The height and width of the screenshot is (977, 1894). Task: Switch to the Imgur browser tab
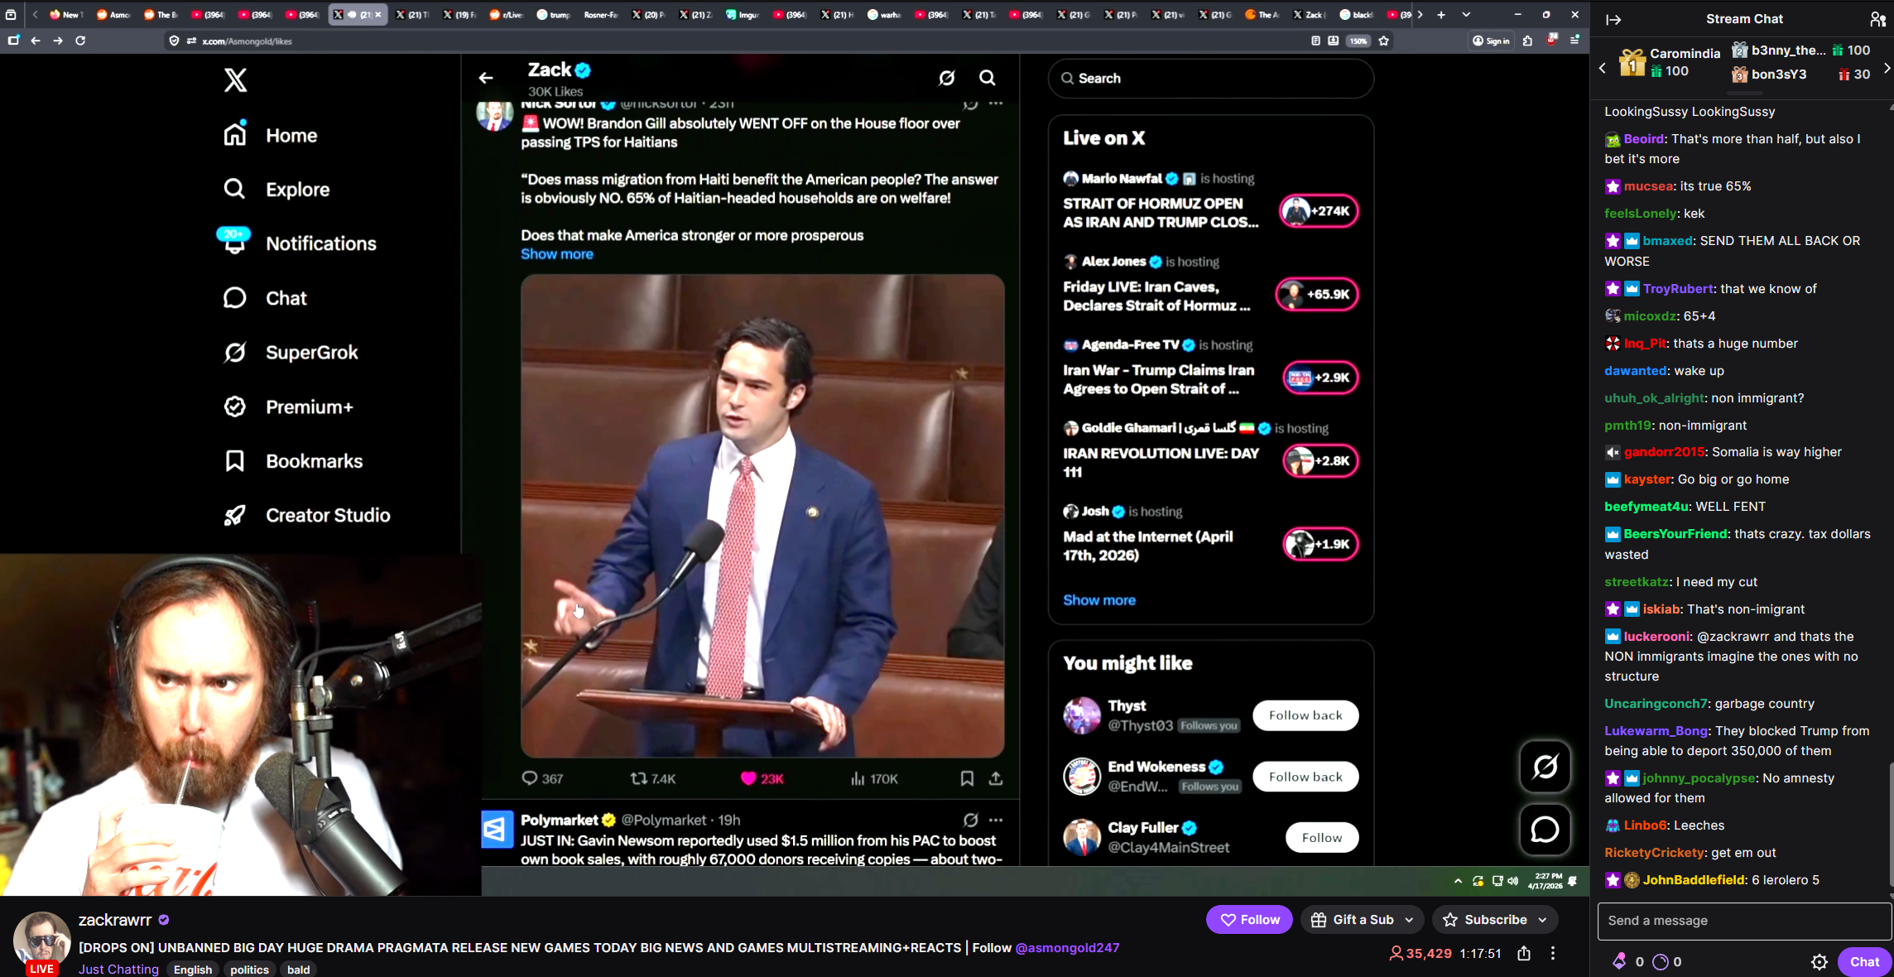[743, 15]
